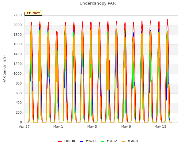Click the blue zPAR1 legend swatch
This screenshot has width=196, height=147.
coord(81,141)
